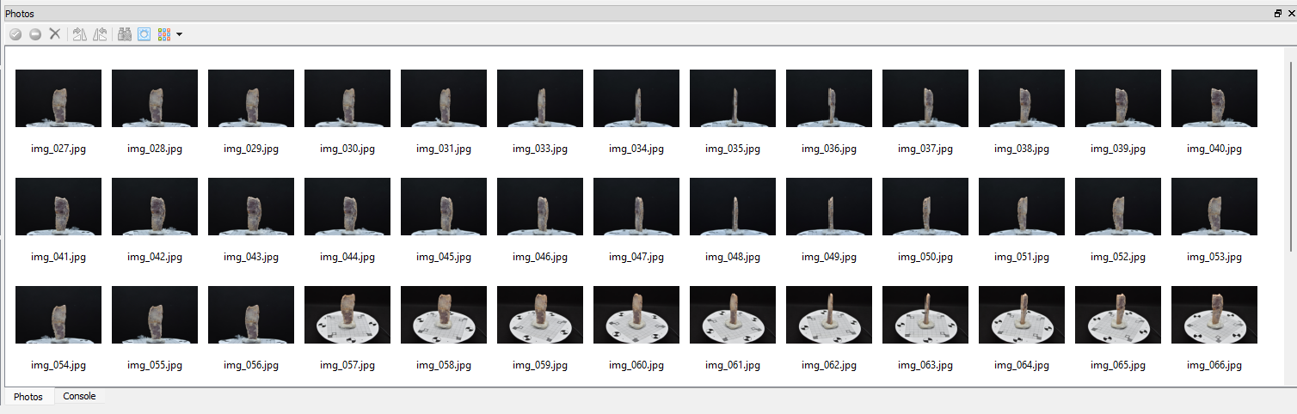Select thumbnail img_057.jpg with white turntable
Viewport: 1297px width, 414px height.
coord(347,315)
